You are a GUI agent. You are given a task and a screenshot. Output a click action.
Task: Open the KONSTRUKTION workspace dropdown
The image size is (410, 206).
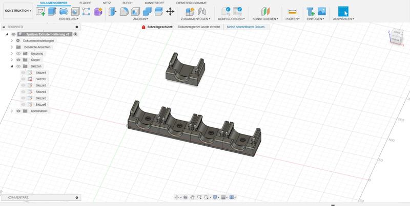tap(18, 11)
